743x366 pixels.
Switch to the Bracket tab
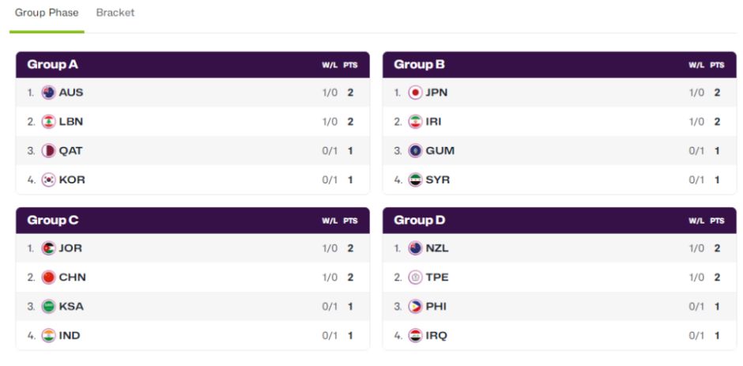click(x=115, y=13)
